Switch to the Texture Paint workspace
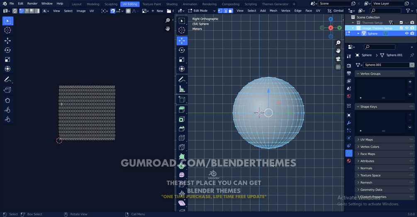The image size is (417, 217). (x=151, y=4)
